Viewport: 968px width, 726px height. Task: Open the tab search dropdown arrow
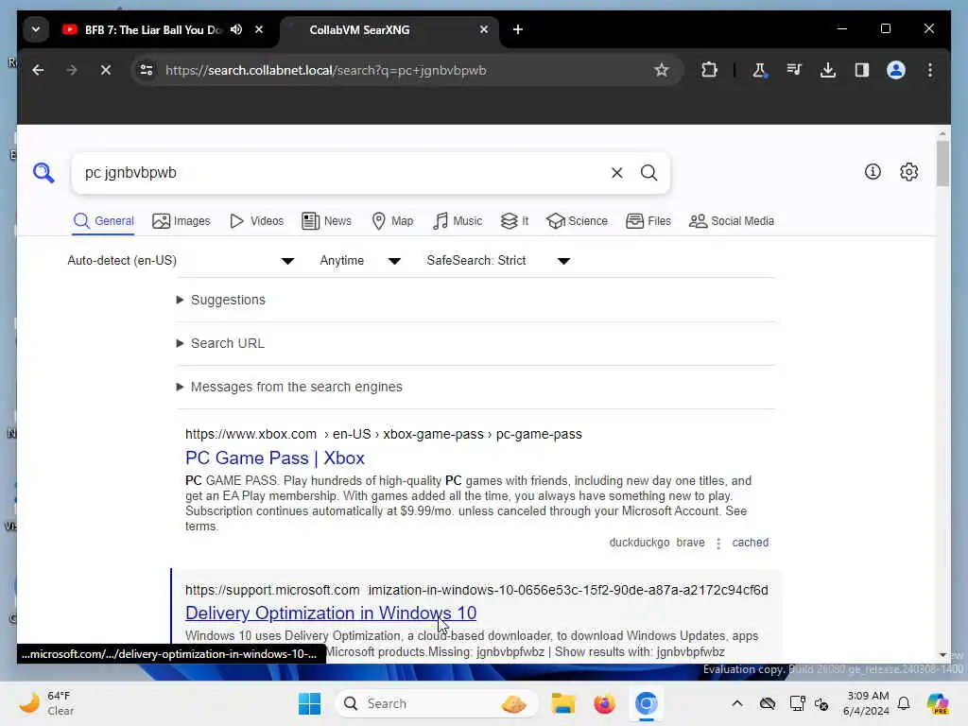(36, 29)
